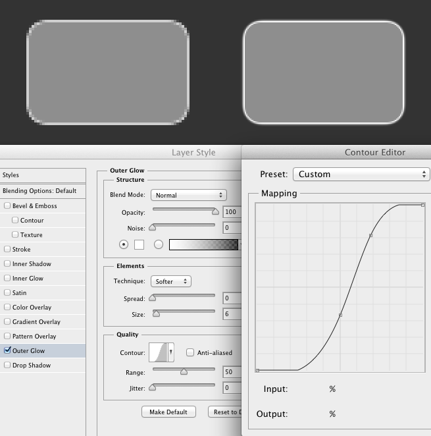Screen dimensions: 431x436
Task: Click the Range value field showing 50
Action: [x=232, y=371]
